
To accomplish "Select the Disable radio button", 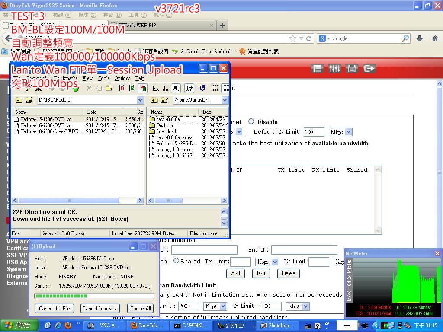I will click(x=251, y=121).
